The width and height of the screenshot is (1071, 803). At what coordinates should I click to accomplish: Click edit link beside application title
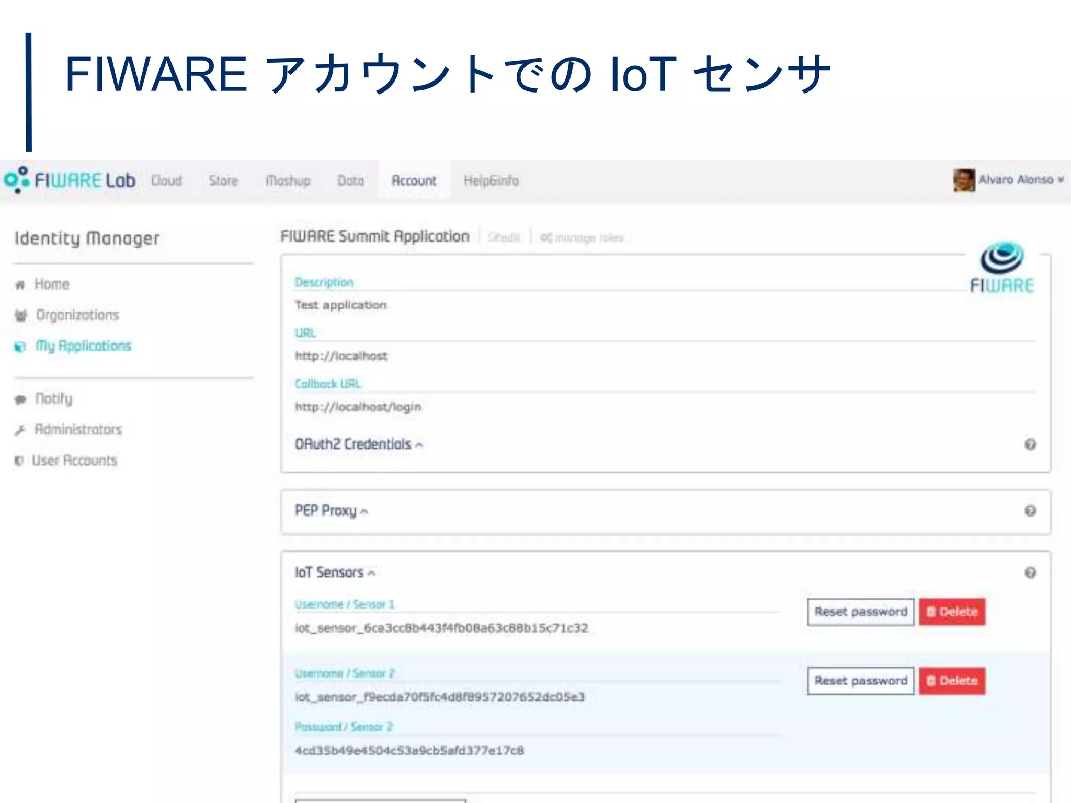coord(504,238)
